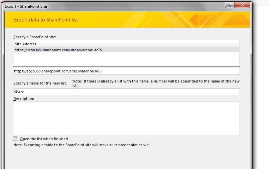Click the Description label
This screenshot has width=269, height=169.
pos(24,99)
